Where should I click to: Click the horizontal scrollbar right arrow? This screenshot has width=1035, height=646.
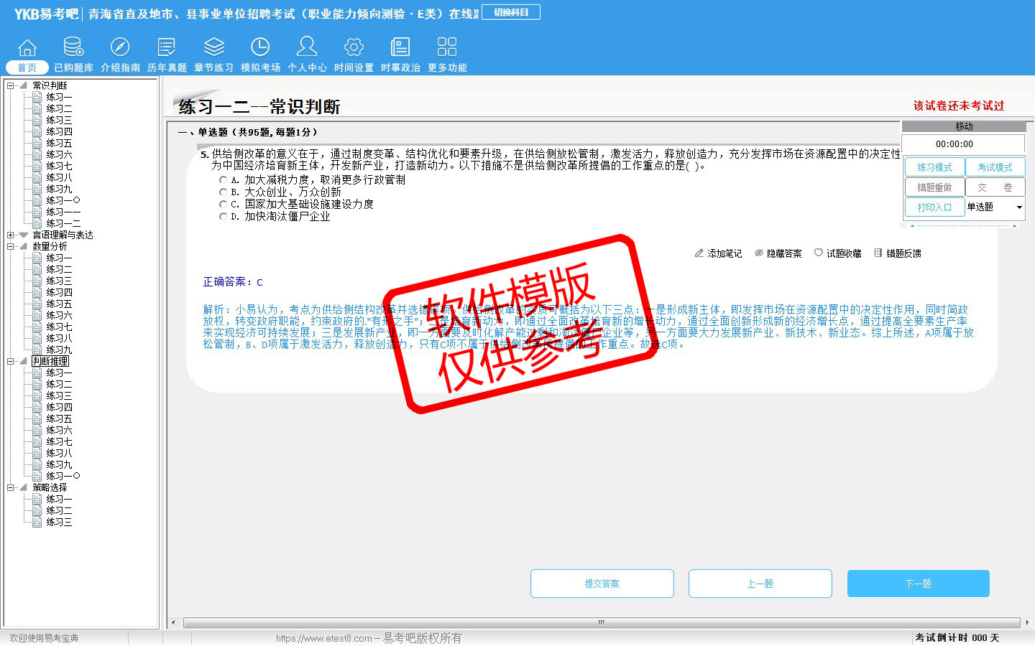click(x=1027, y=622)
